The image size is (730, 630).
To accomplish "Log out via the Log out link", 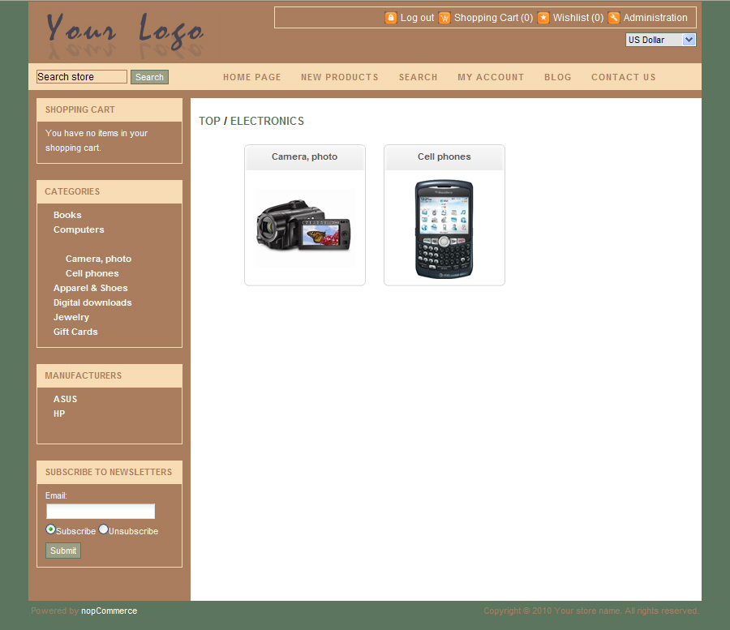I will coord(417,18).
